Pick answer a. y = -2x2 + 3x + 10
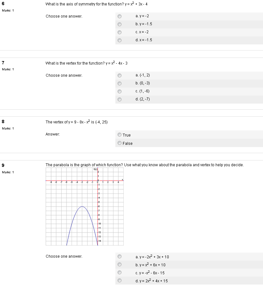This screenshot has height=289, width=263. coord(120,256)
